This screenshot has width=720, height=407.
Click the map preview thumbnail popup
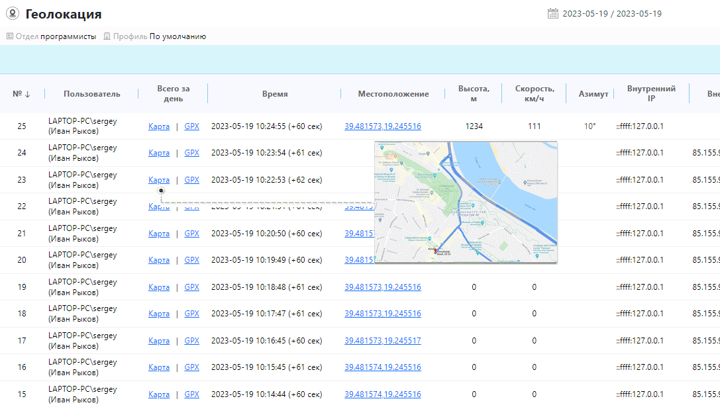point(466,202)
